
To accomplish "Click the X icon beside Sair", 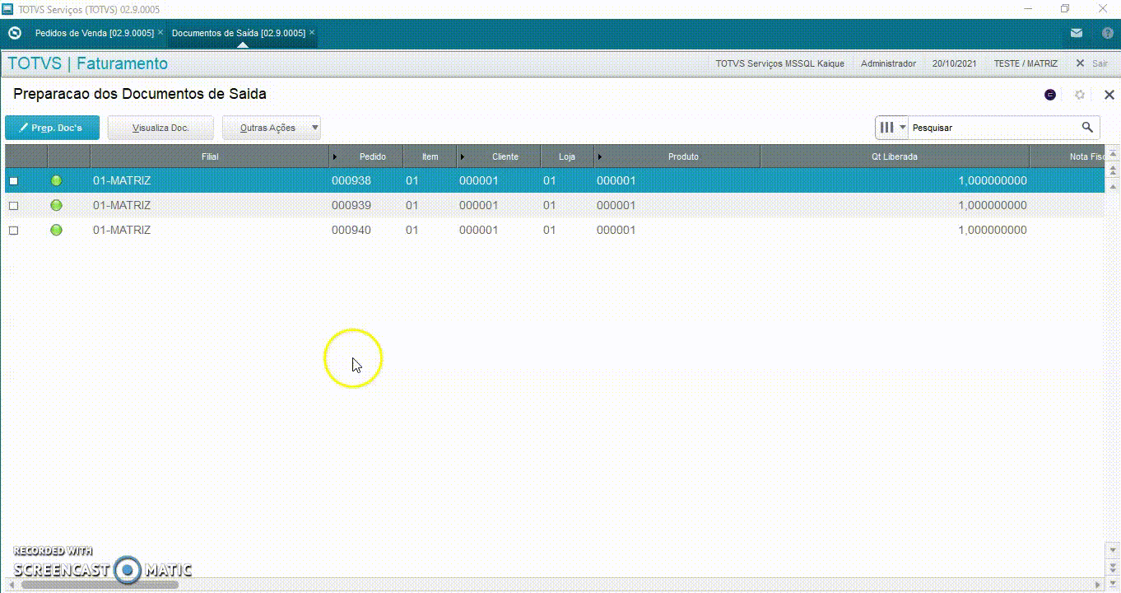I will pyautogui.click(x=1080, y=63).
